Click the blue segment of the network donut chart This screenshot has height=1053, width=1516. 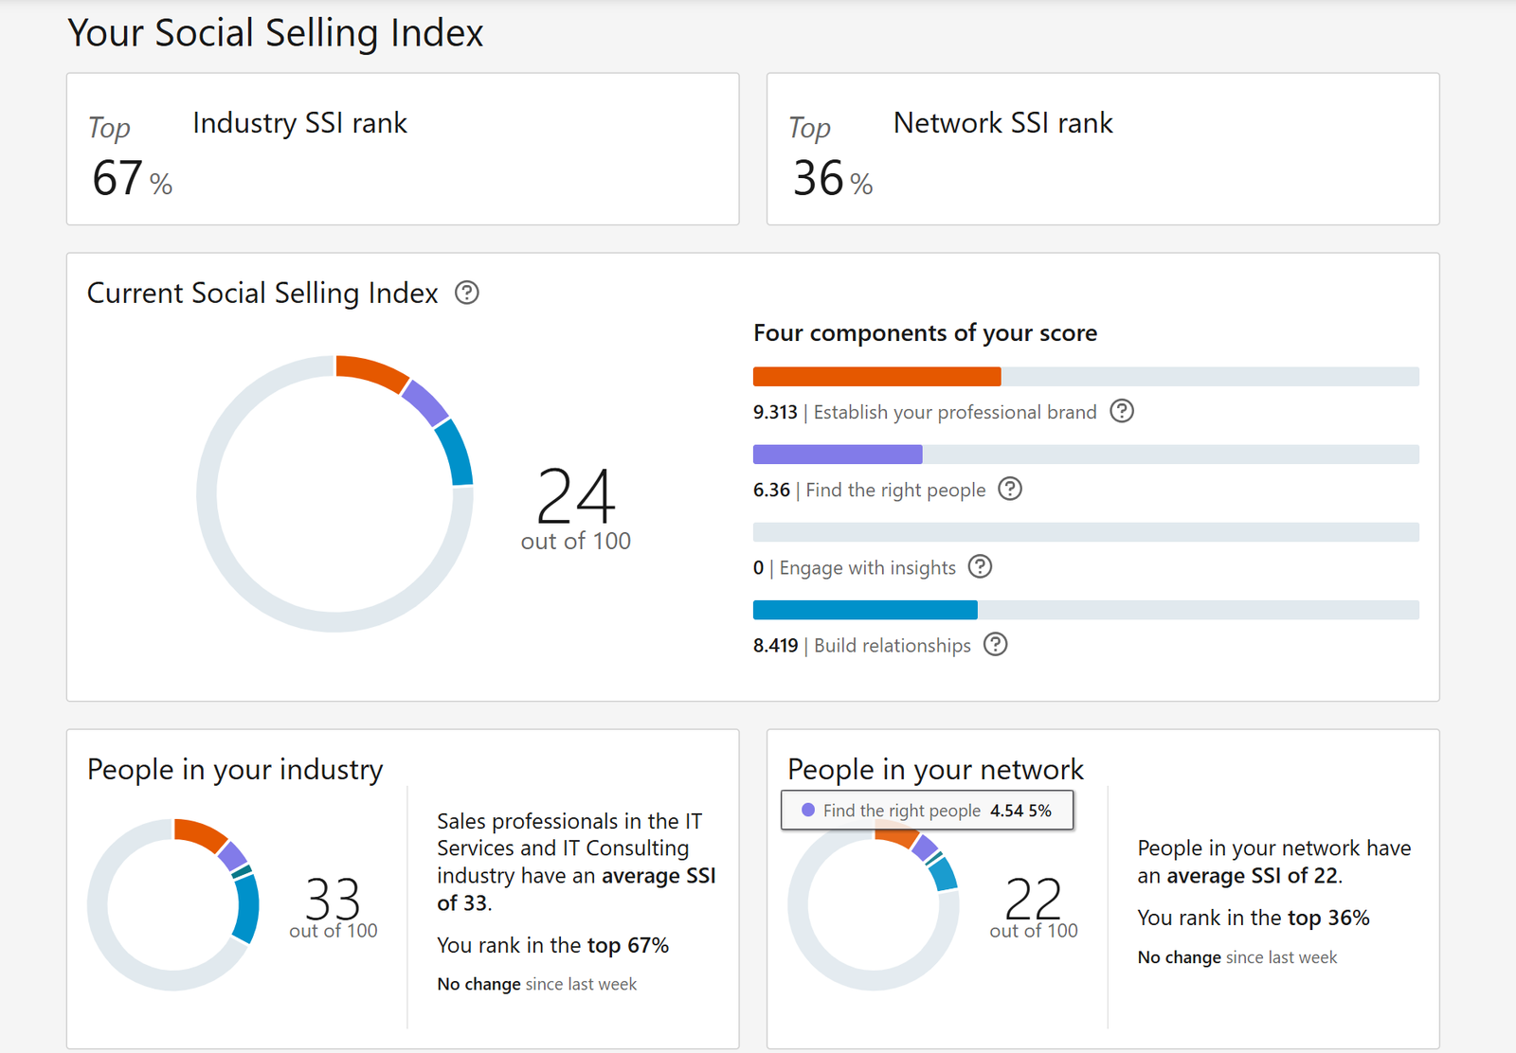pyautogui.click(x=944, y=874)
